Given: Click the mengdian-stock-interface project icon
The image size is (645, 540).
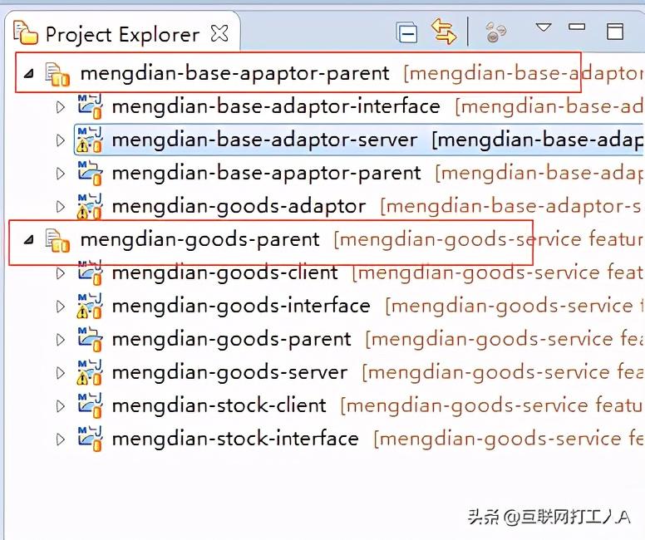Looking at the screenshot, I should tap(89, 439).
